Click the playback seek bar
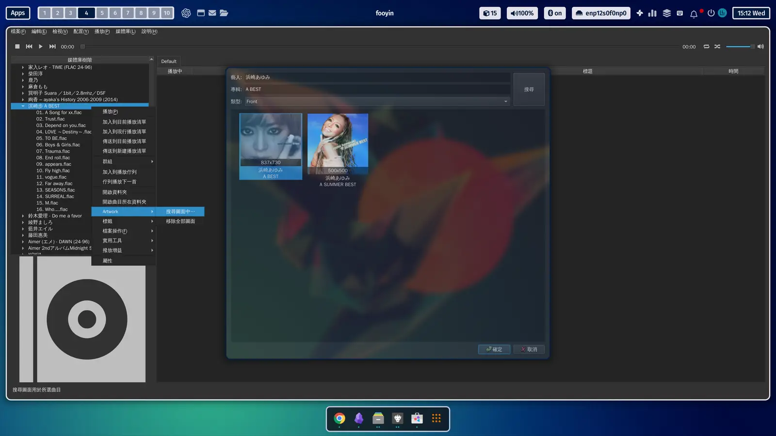The height and width of the screenshot is (436, 776). [x=381, y=47]
